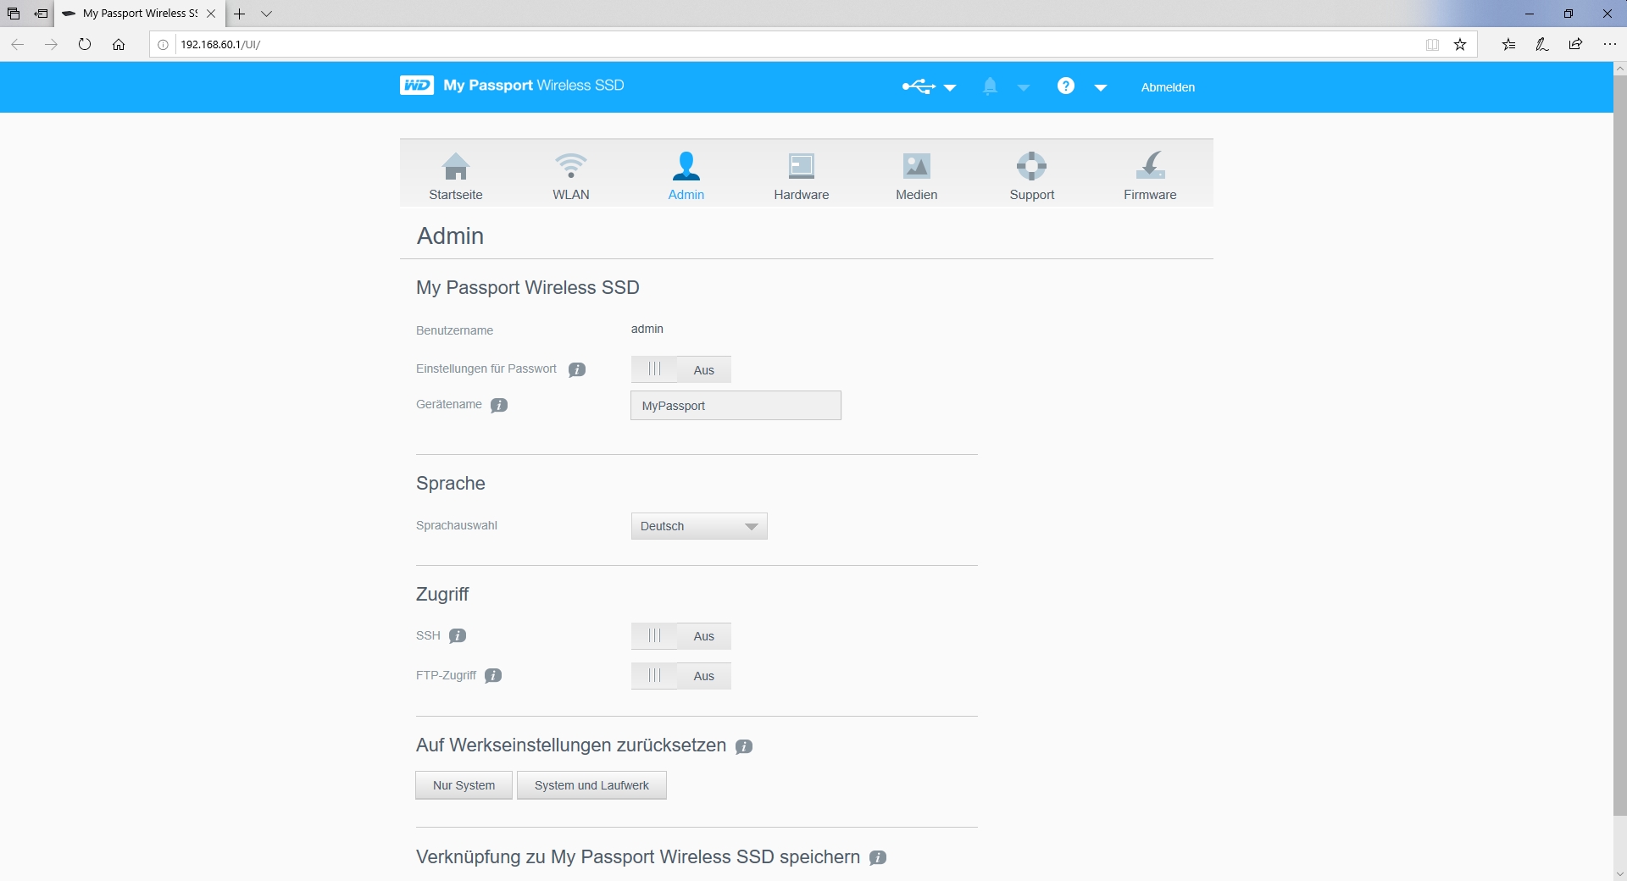This screenshot has height=881, width=1627.
Task: Show info for Gerätename
Action: pyautogui.click(x=499, y=405)
